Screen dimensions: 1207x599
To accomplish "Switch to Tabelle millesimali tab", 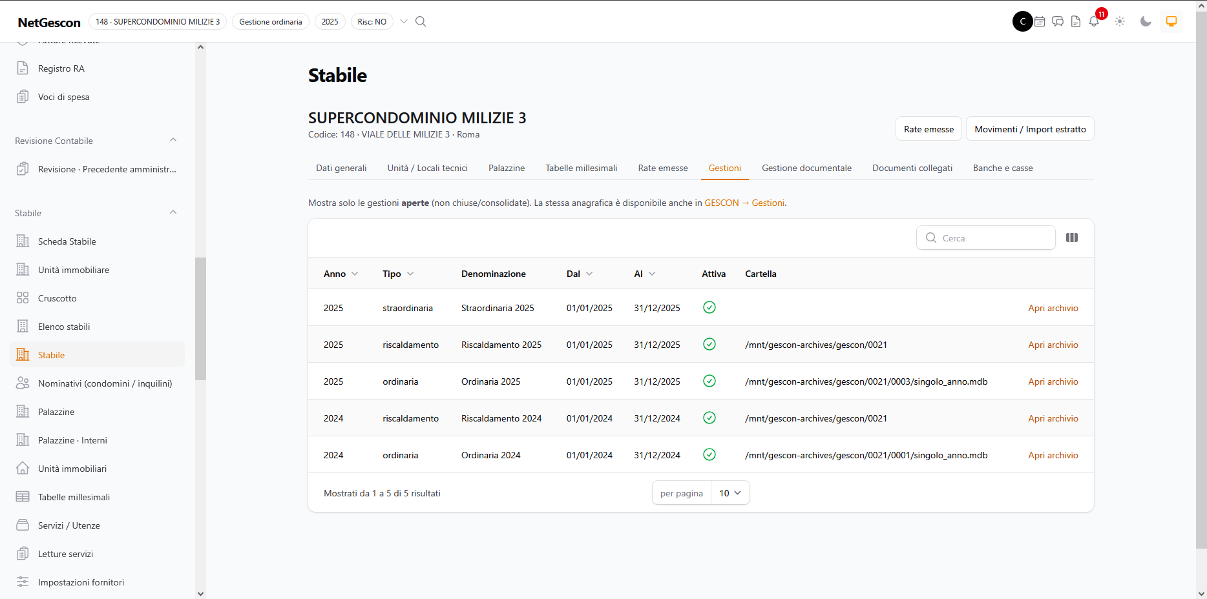I will pyautogui.click(x=581, y=168).
